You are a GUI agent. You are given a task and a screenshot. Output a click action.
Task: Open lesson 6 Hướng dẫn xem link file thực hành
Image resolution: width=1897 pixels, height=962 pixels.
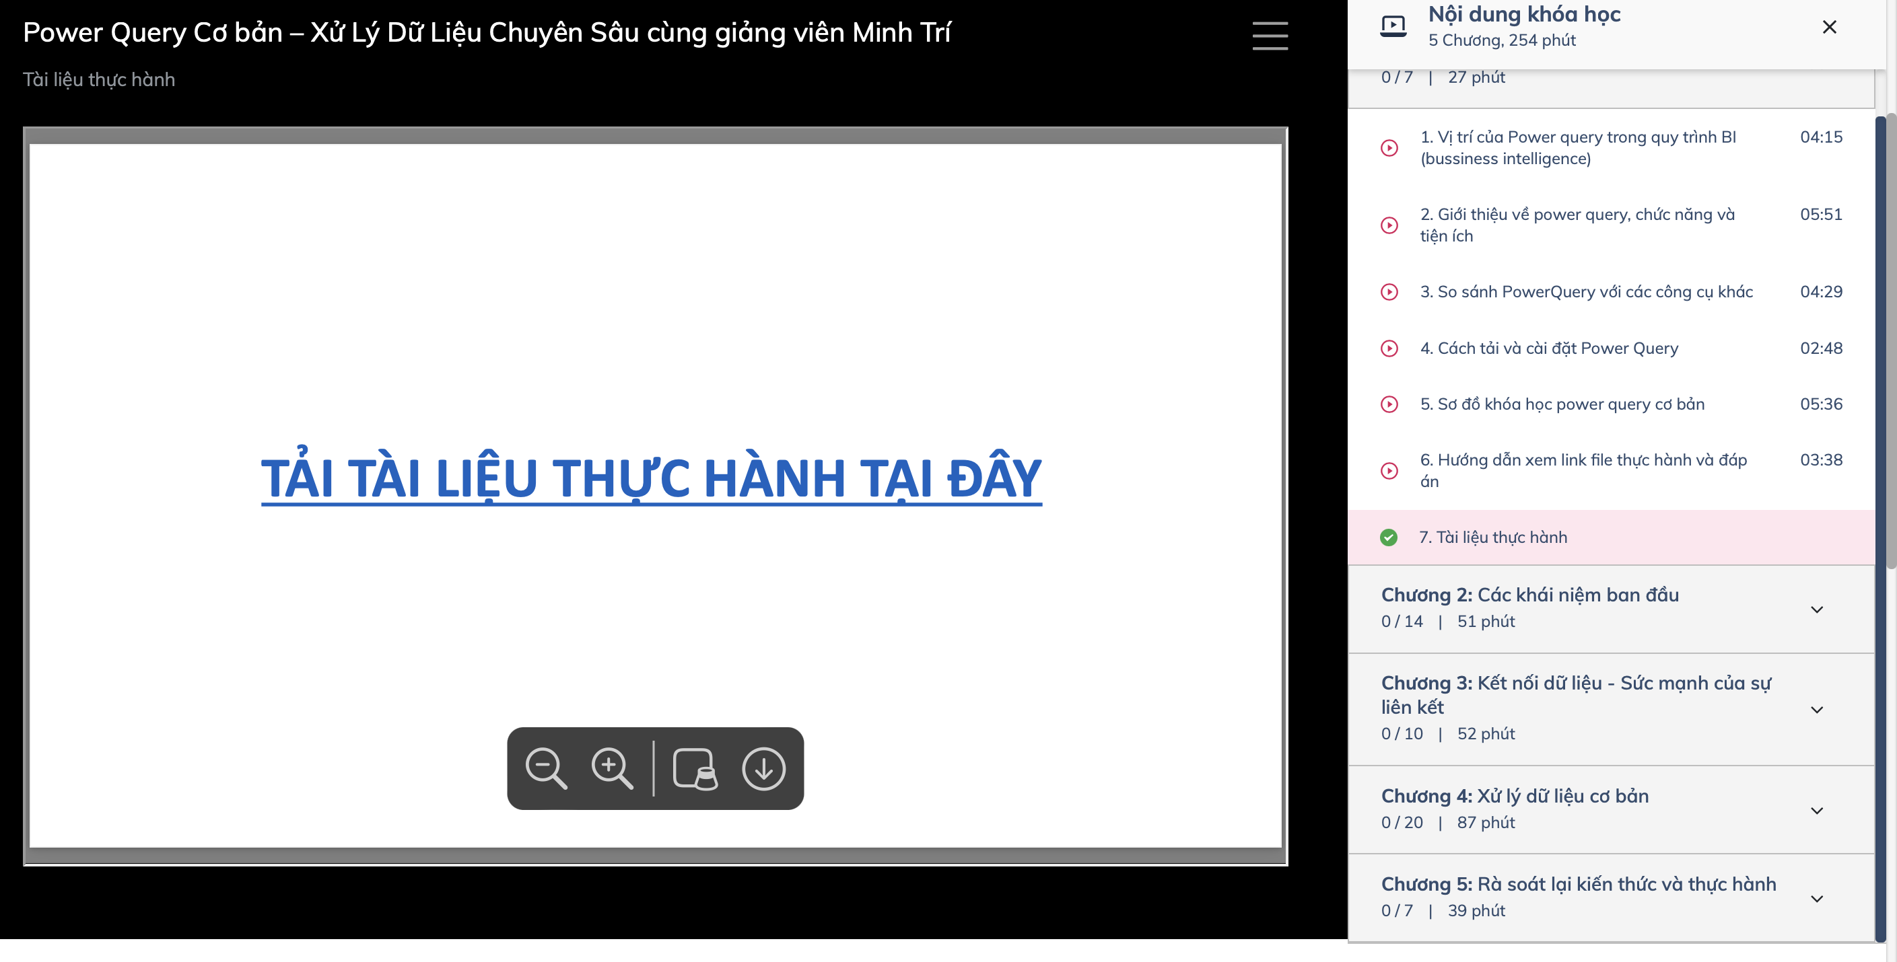(x=1612, y=470)
